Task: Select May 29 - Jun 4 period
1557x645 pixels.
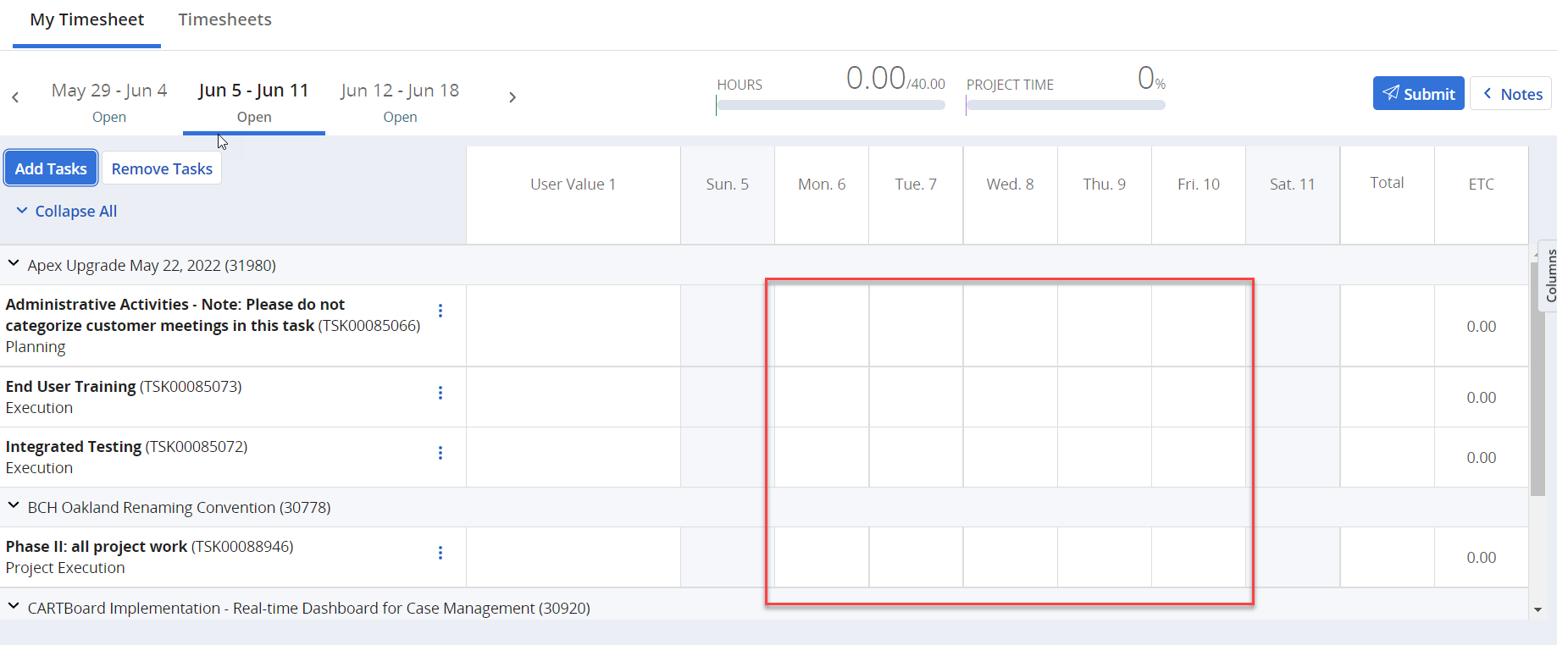Action: [109, 102]
